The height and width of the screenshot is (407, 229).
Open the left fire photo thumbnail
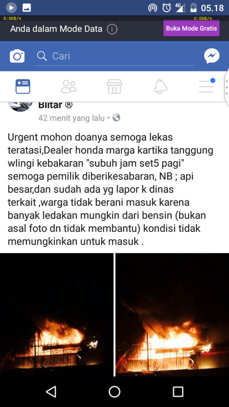[56, 314]
